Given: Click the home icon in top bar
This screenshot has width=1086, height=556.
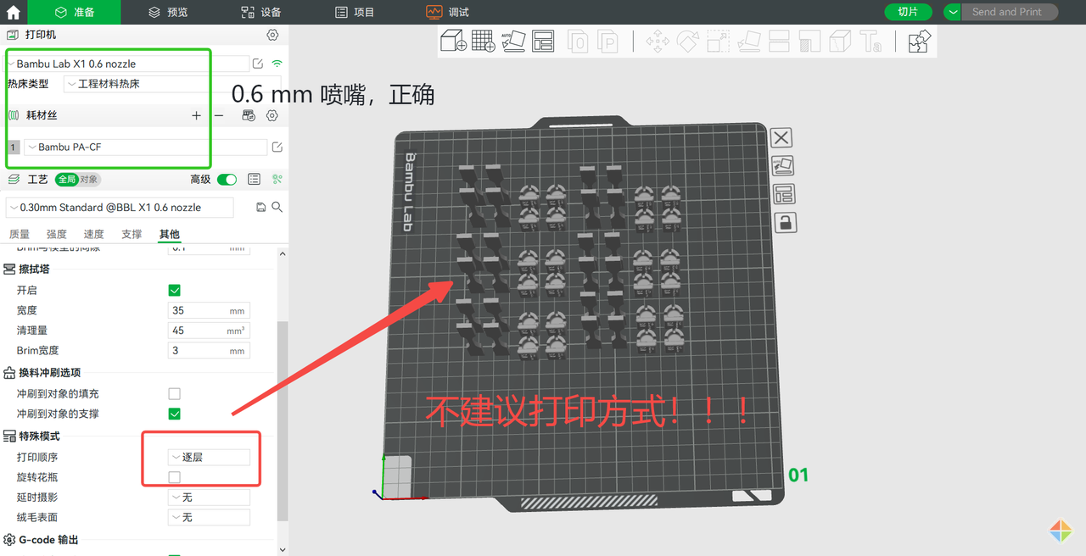Looking at the screenshot, I should tap(13, 12).
